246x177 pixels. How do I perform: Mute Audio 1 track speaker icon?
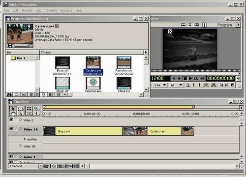pyautogui.click(x=11, y=157)
